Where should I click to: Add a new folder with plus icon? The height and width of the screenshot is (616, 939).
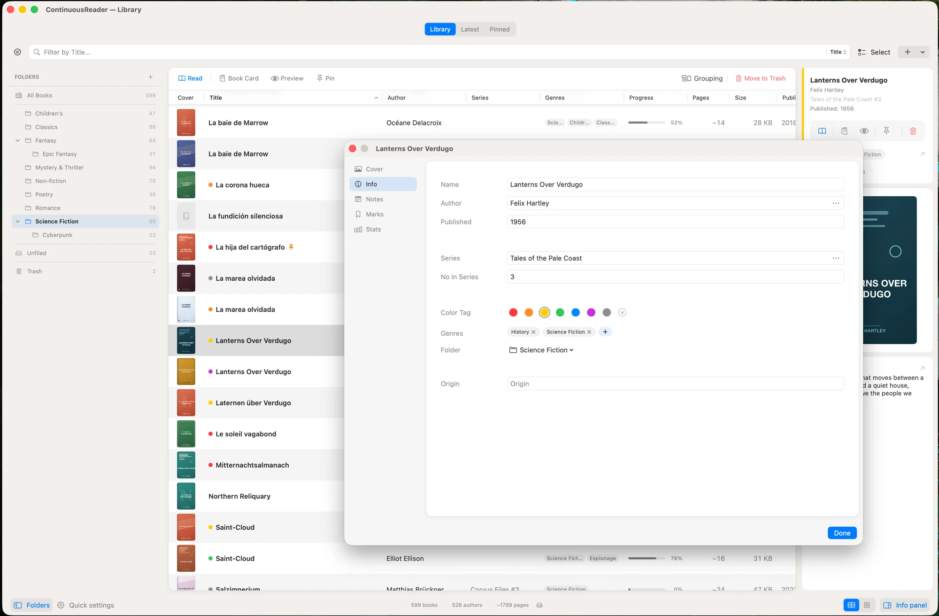151,77
